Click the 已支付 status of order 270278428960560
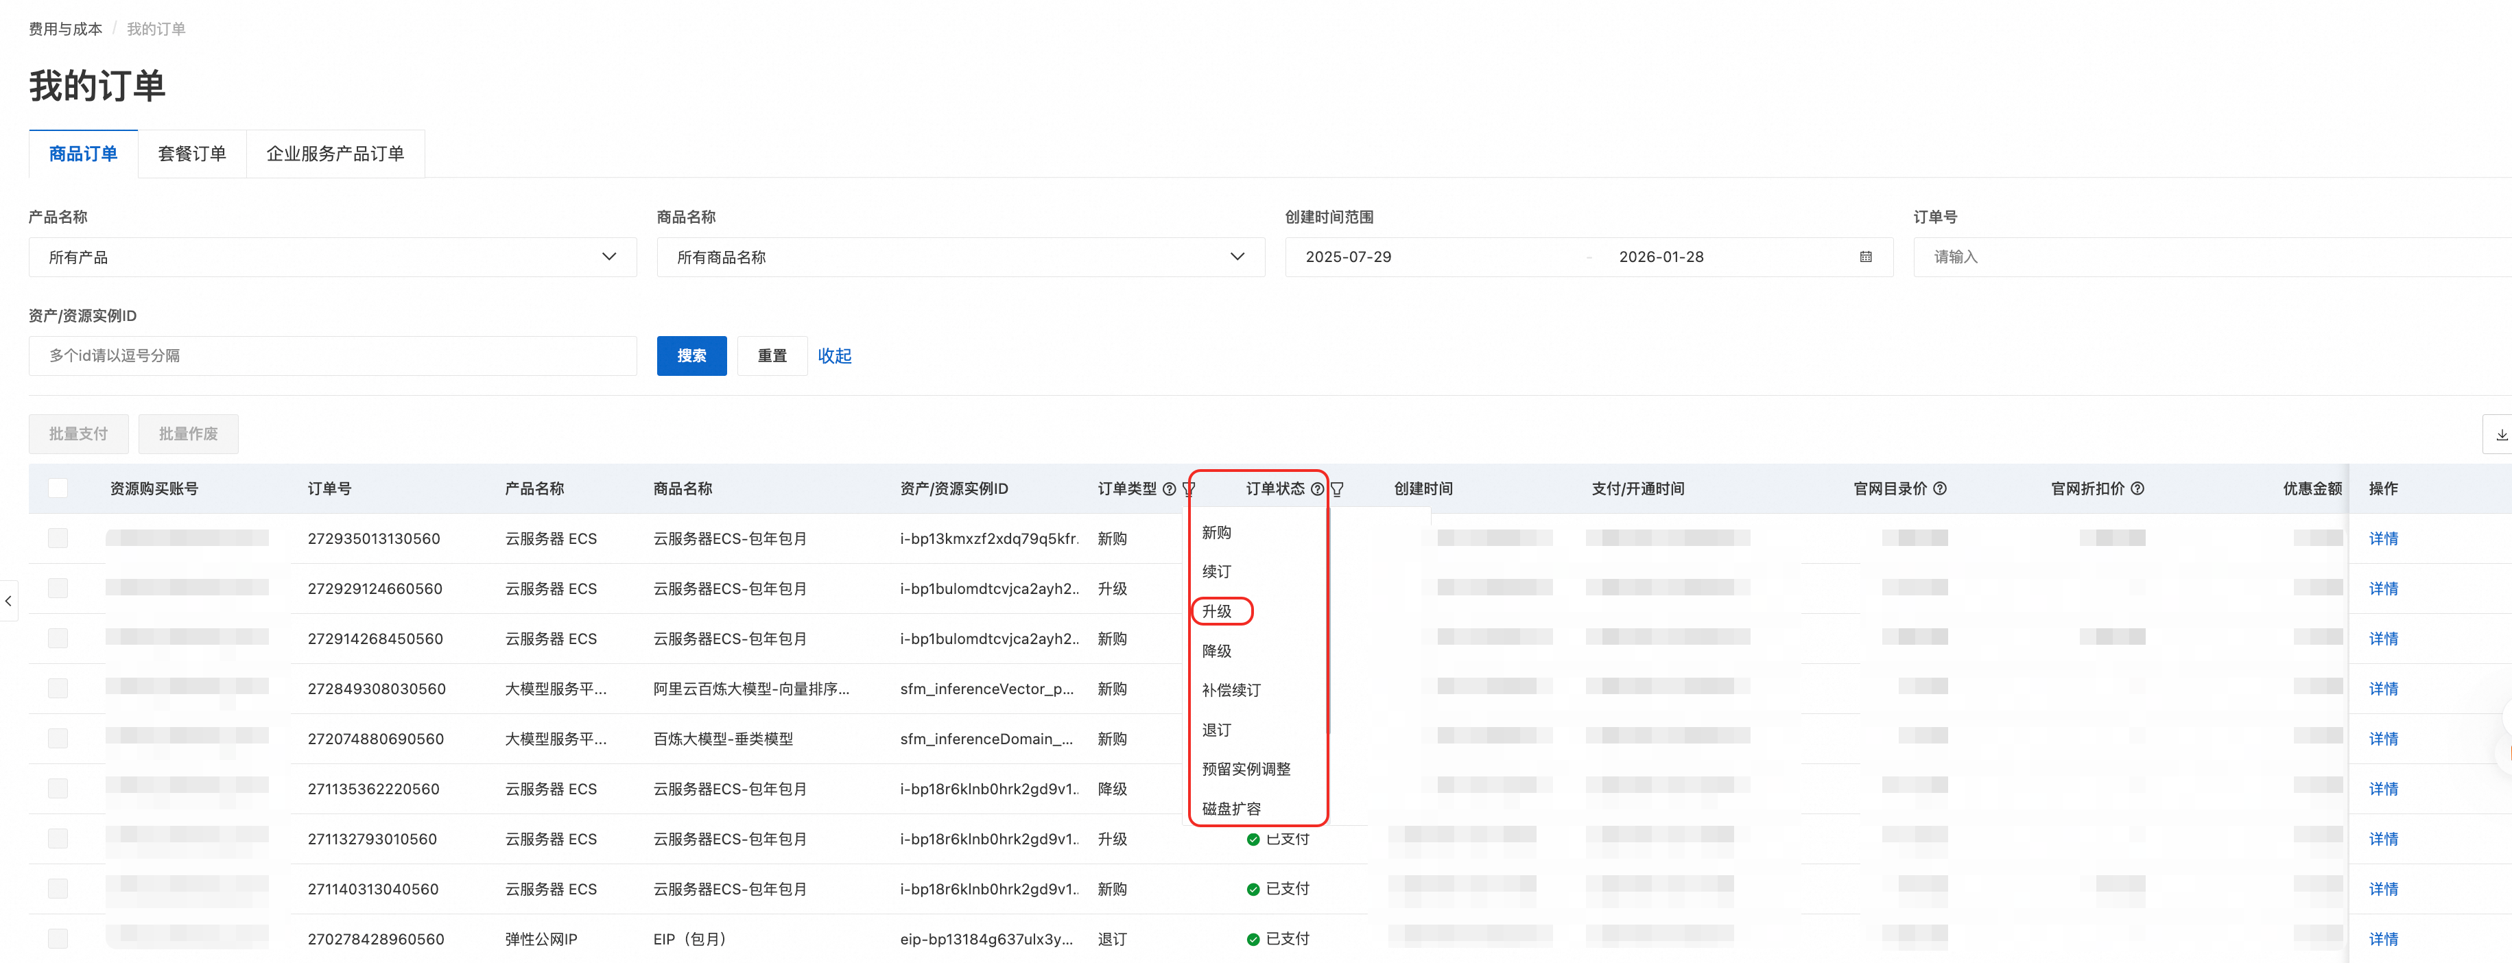Image resolution: width=2512 pixels, height=963 pixels. (x=1277, y=940)
